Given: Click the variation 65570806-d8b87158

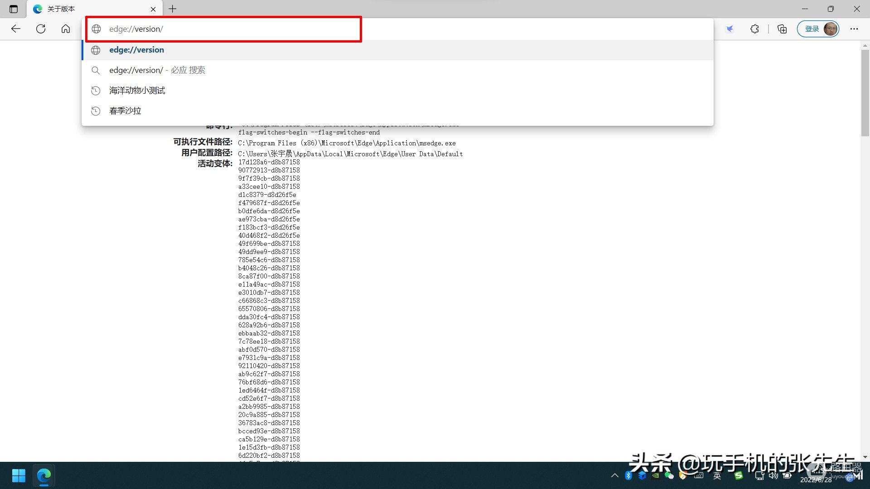Looking at the screenshot, I should tap(269, 309).
